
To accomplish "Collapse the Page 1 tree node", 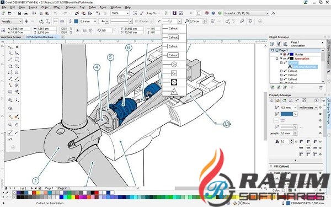I will pos(273,50).
